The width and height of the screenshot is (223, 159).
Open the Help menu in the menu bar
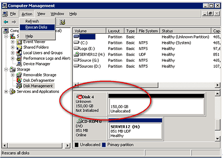point(73,14)
